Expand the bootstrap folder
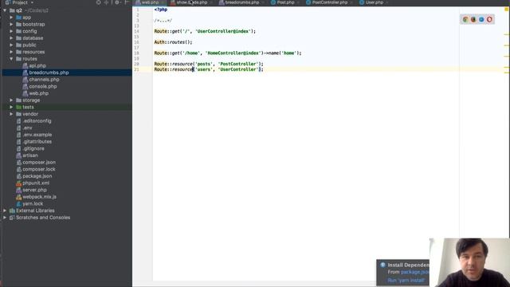510x287 pixels. pos(11,24)
